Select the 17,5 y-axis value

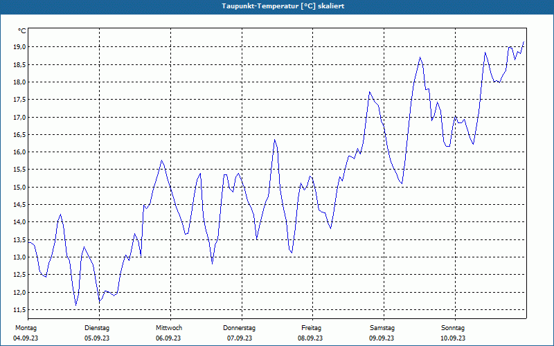pos(19,100)
